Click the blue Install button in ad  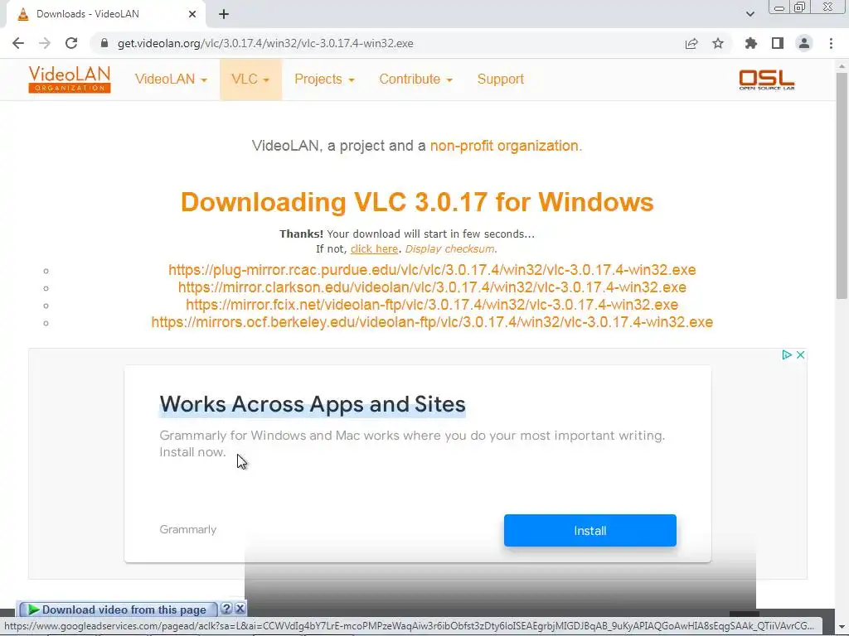(589, 531)
